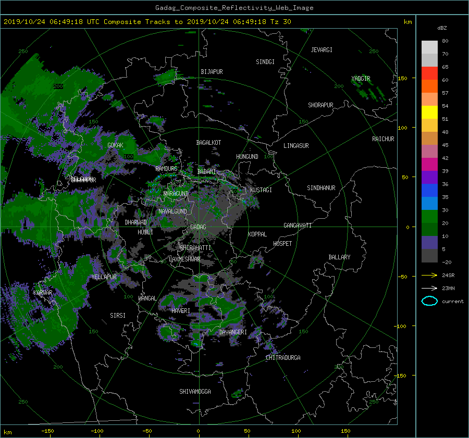Click the 'RAICHUR' city label
Viewport: 469px width, 438px height.
coord(383,139)
